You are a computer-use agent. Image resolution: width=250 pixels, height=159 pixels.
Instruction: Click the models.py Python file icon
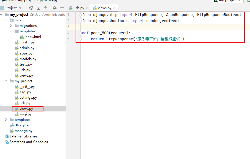coord(17,59)
